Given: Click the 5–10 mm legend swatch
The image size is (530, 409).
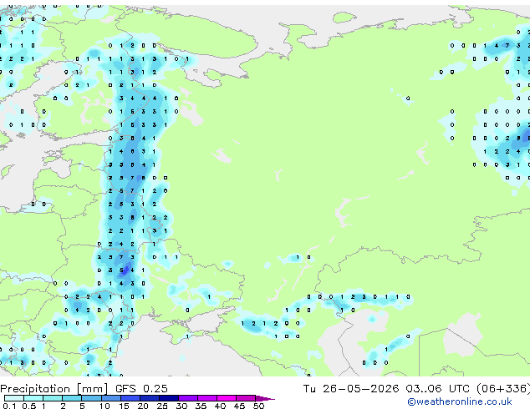Looking at the screenshot, I should pyautogui.click(x=91, y=398).
